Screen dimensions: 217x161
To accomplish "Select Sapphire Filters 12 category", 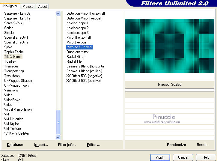I will 17,18.
